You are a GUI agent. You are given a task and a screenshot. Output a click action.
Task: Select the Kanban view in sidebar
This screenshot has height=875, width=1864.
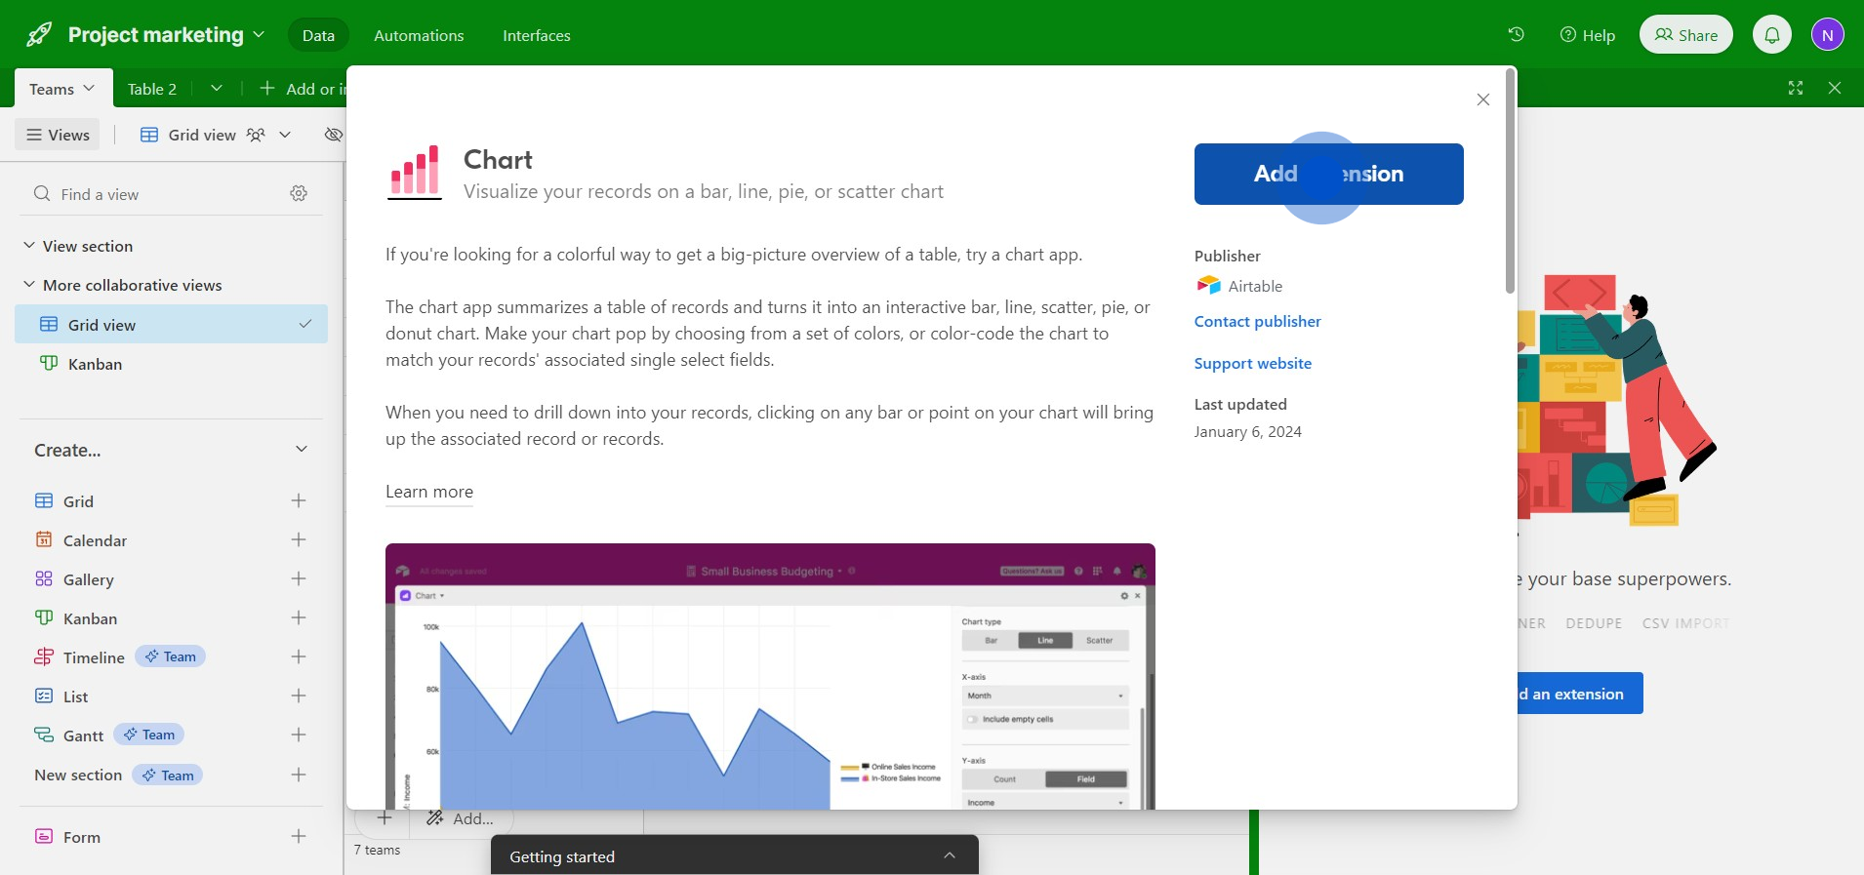95,364
